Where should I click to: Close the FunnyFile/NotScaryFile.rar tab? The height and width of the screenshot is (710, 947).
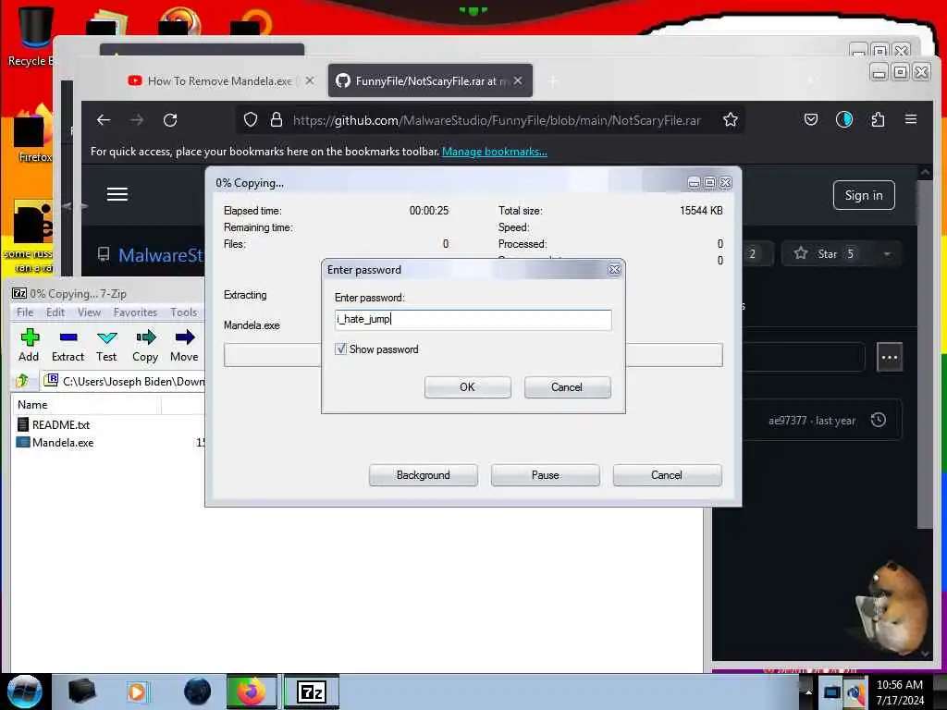tap(518, 80)
